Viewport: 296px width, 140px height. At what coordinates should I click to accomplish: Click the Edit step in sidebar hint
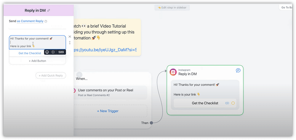(x=172, y=7)
